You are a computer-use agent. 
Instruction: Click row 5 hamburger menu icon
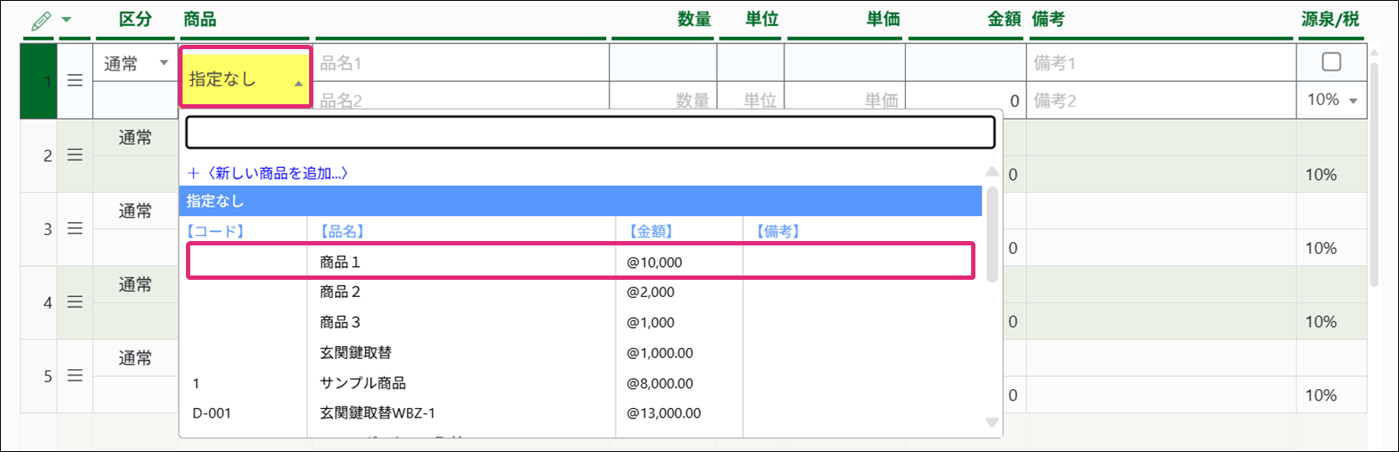point(75,376)
